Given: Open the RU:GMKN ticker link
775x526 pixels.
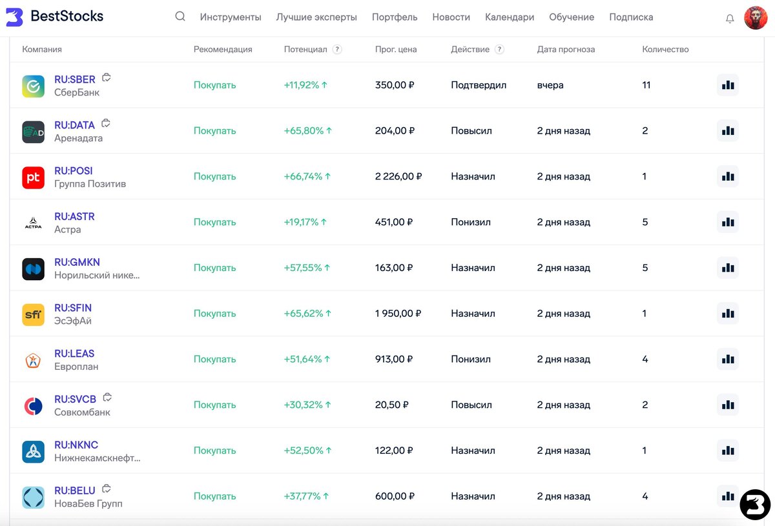Looking at the screenshot, I should [77, 263].
